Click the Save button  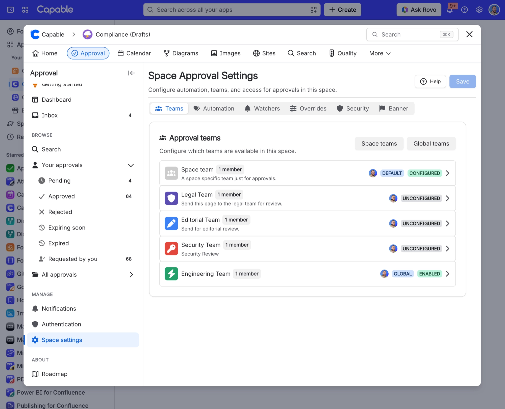click(x=462, y=81)
